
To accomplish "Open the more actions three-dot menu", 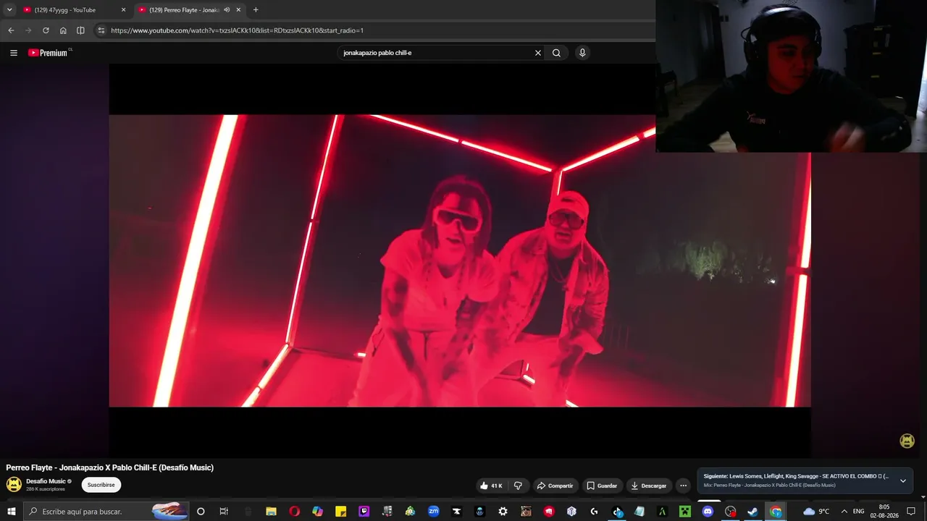I will tap(683, 486).
